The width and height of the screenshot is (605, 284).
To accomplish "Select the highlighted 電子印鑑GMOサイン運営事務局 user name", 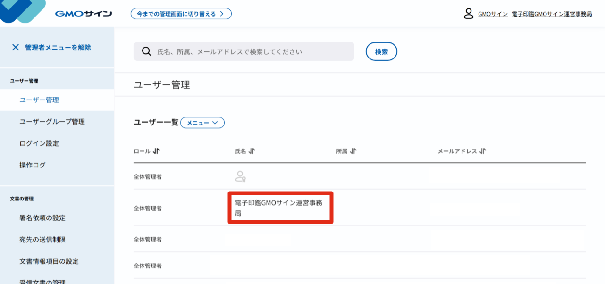I will [280, 207].
